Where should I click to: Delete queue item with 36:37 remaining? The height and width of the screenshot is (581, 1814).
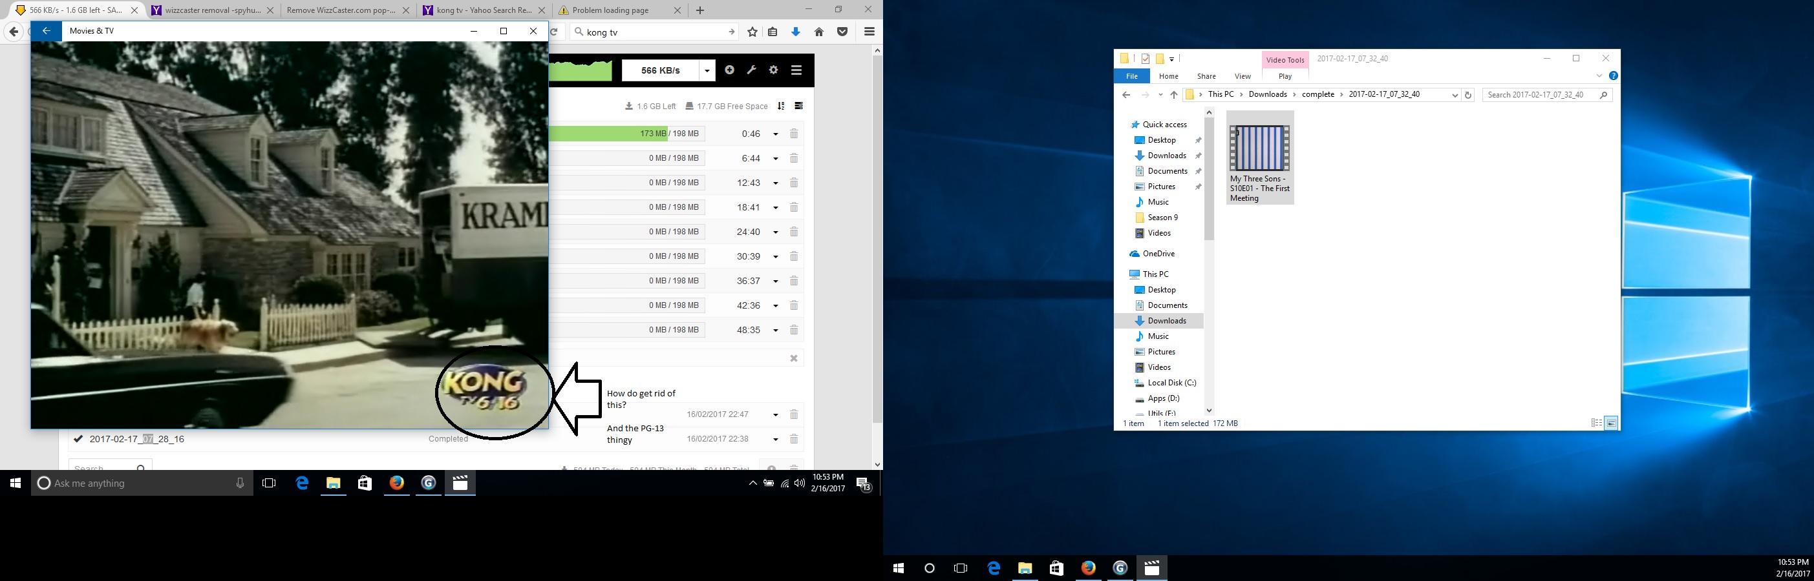click(x=794, y=281)
